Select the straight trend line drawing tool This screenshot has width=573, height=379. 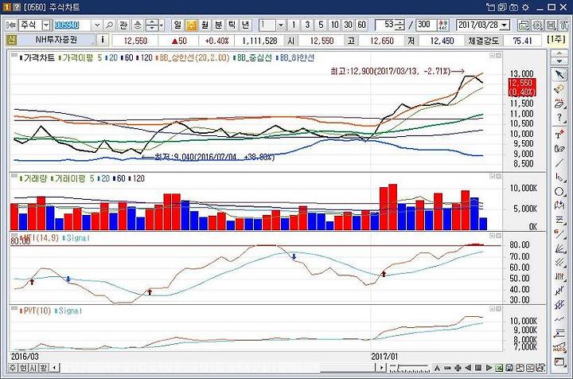coord(559,162)
